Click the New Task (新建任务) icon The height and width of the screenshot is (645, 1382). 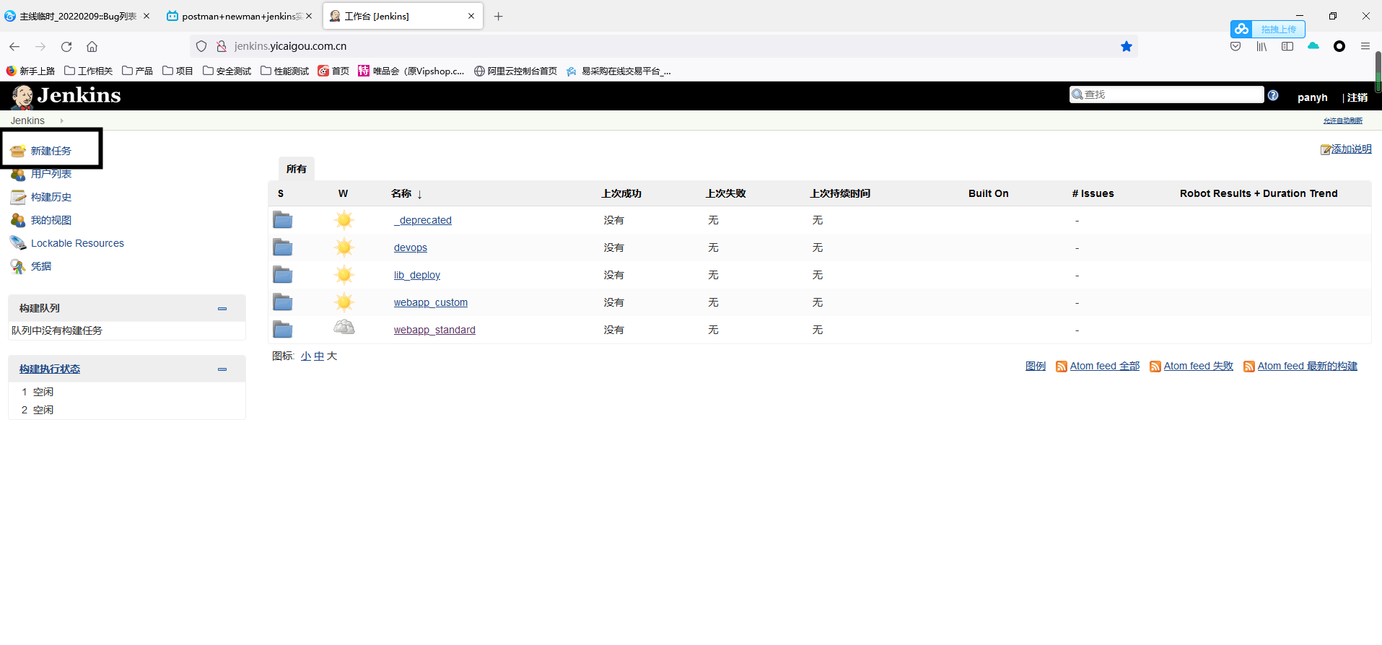[x=18, y=151]
